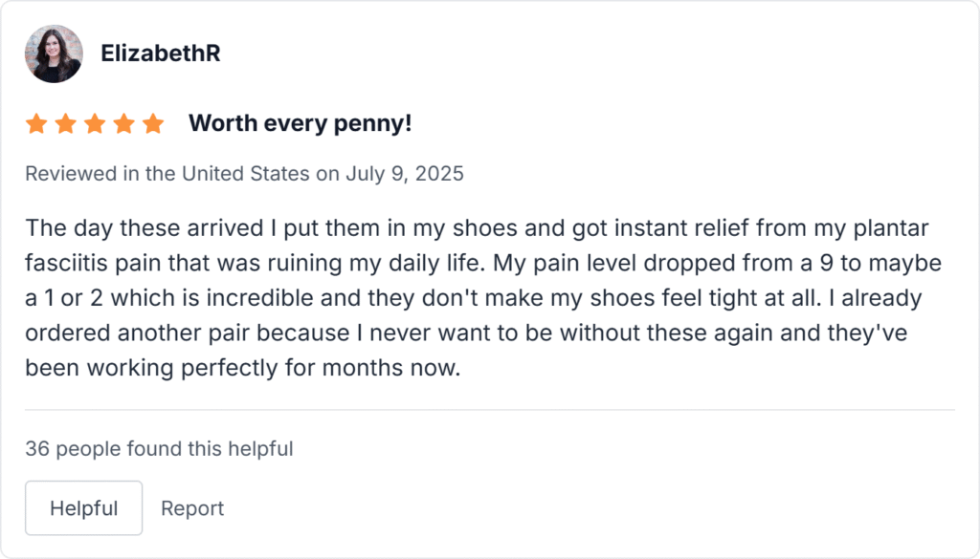Open ElizabethR's profile photo avatar
The image size is (980, 559).
54,54
